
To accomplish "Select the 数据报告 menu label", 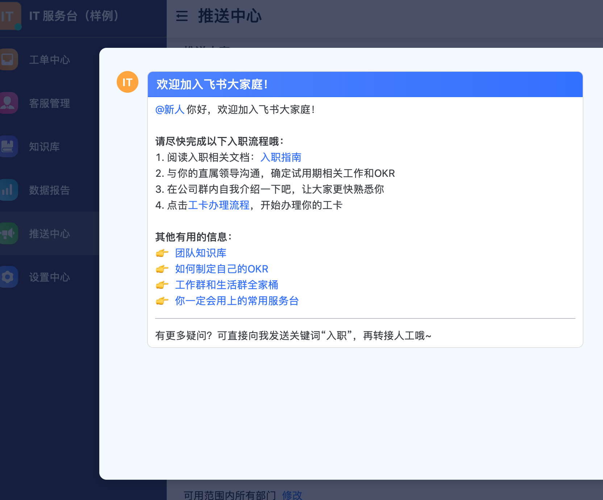I will 49,190.
